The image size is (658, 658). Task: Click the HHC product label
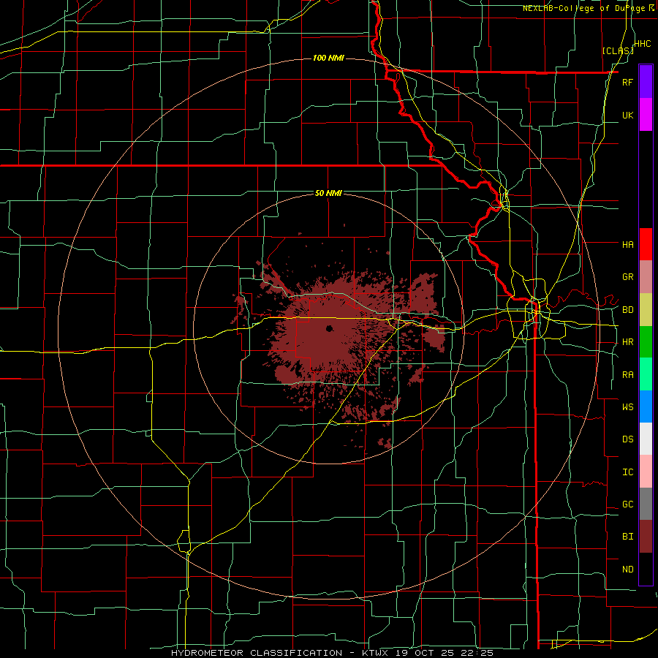point(642,44)
